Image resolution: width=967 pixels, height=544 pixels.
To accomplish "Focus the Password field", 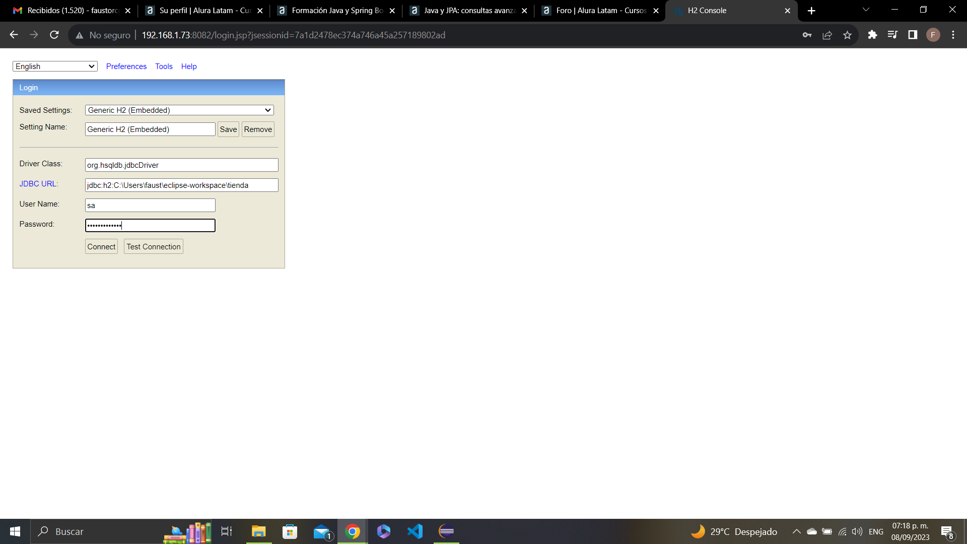I will coord(150,226).
